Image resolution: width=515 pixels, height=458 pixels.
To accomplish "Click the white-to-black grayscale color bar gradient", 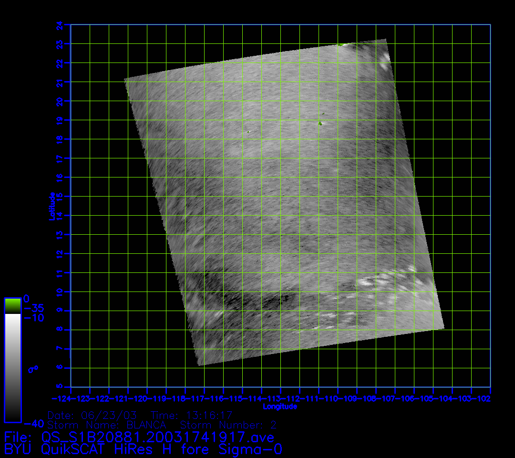I will coord(12,367).
